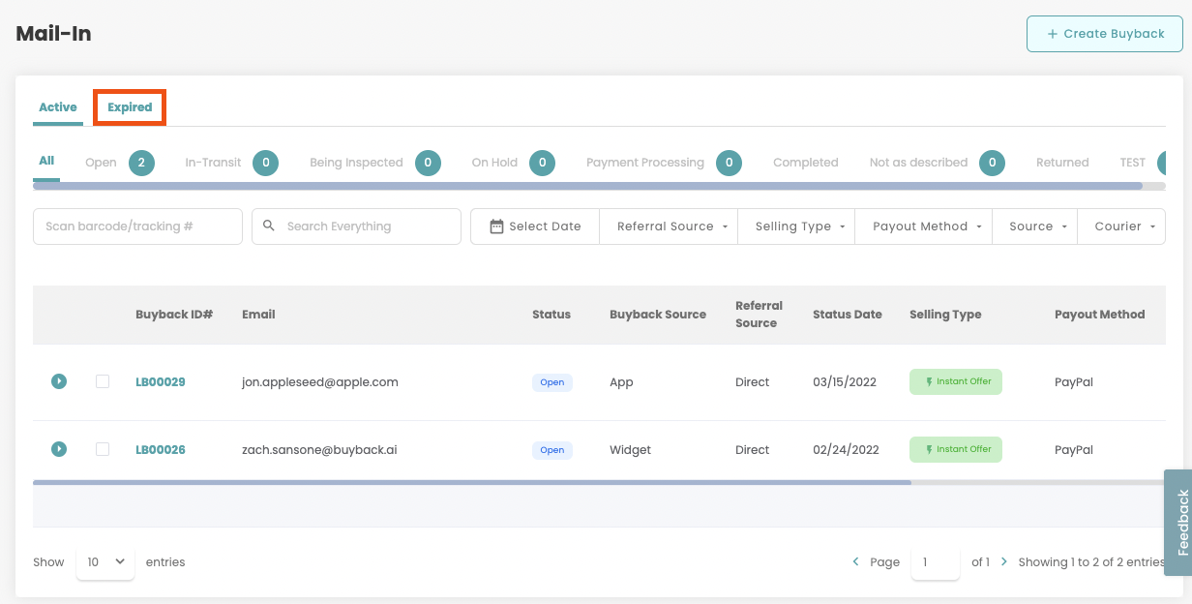Click the magnifier icon in Search Everything
Viewport: 1192px width, 604px height.
click(270, 226)
